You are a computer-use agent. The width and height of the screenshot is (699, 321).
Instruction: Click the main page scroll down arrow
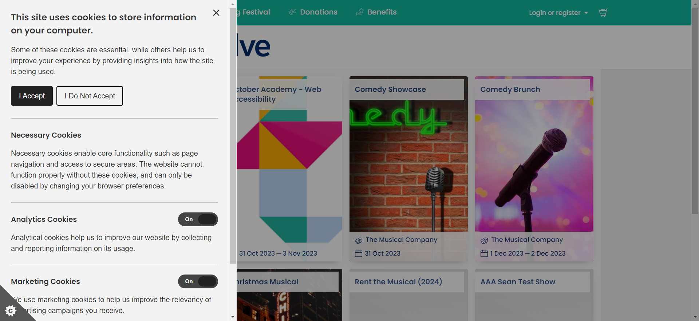click(x=695, y=317)
